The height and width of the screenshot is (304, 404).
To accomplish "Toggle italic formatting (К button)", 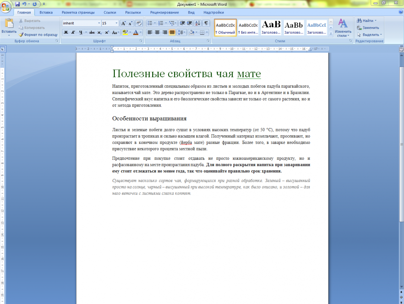I will click(x=73, y=32).
